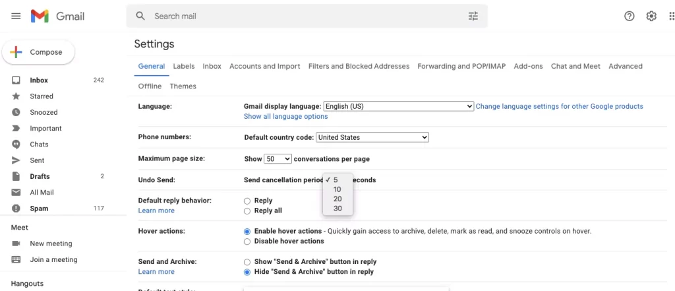Viewport: 675px width, 291px height.
Task: Open the Gmail display language dropdown
Action: tap(399, 106)
